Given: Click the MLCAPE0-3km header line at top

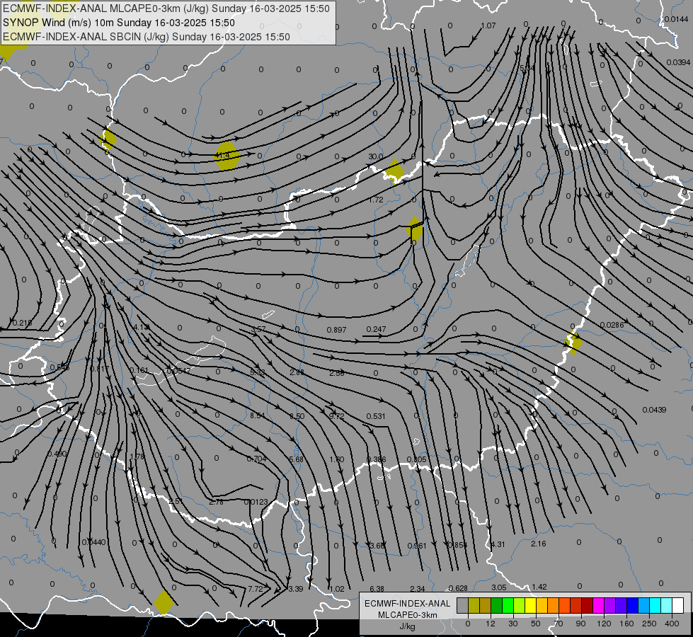Looking at the screenshot, I should tap(166, 8).
